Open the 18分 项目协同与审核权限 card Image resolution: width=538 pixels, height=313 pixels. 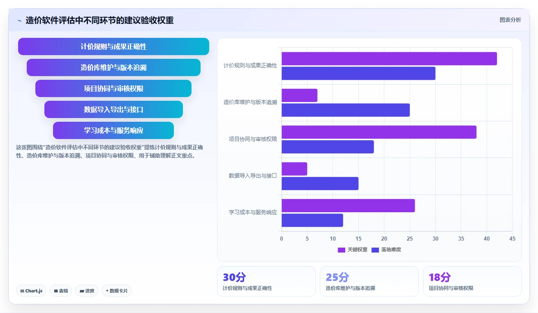click(472, 281)
